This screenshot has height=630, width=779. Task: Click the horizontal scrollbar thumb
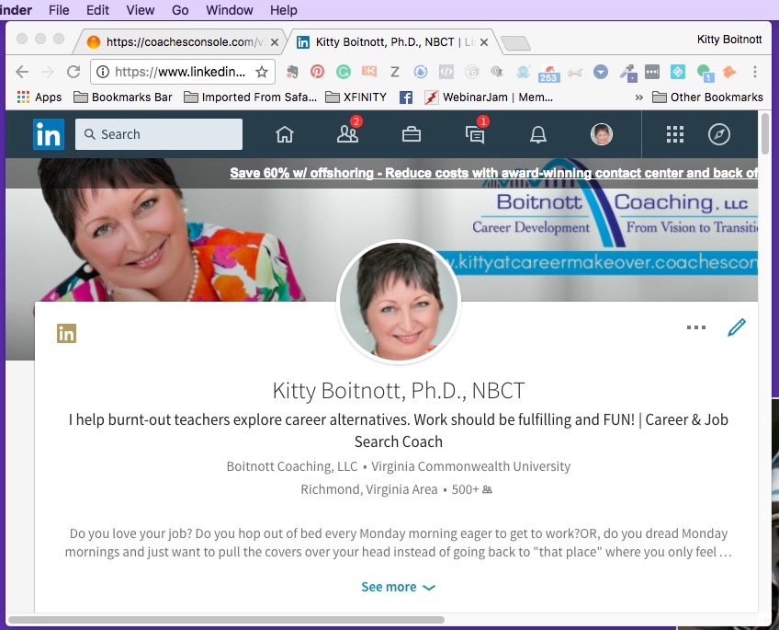click(226, 620)
